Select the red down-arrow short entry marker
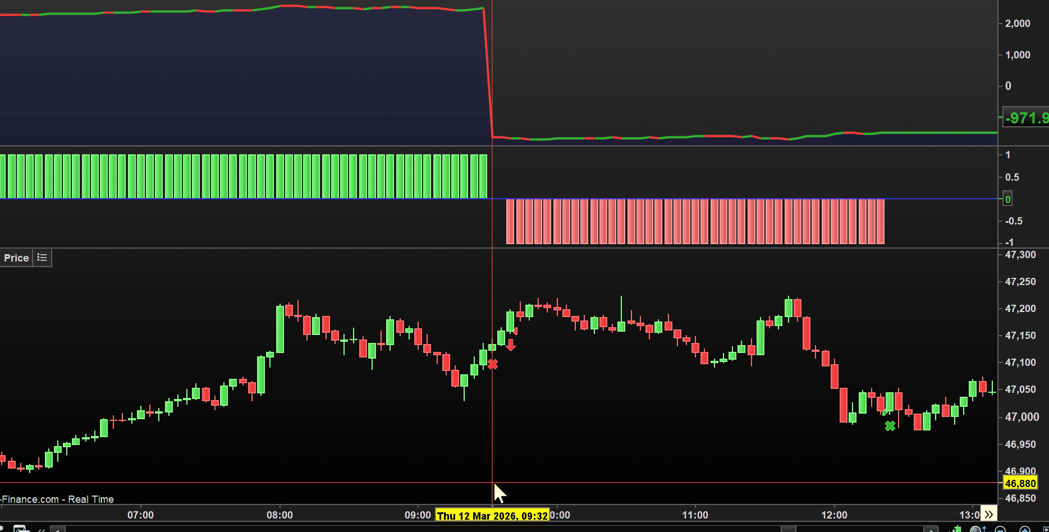This screenshot has width=1049, height=532. click(x=510, y=345)
